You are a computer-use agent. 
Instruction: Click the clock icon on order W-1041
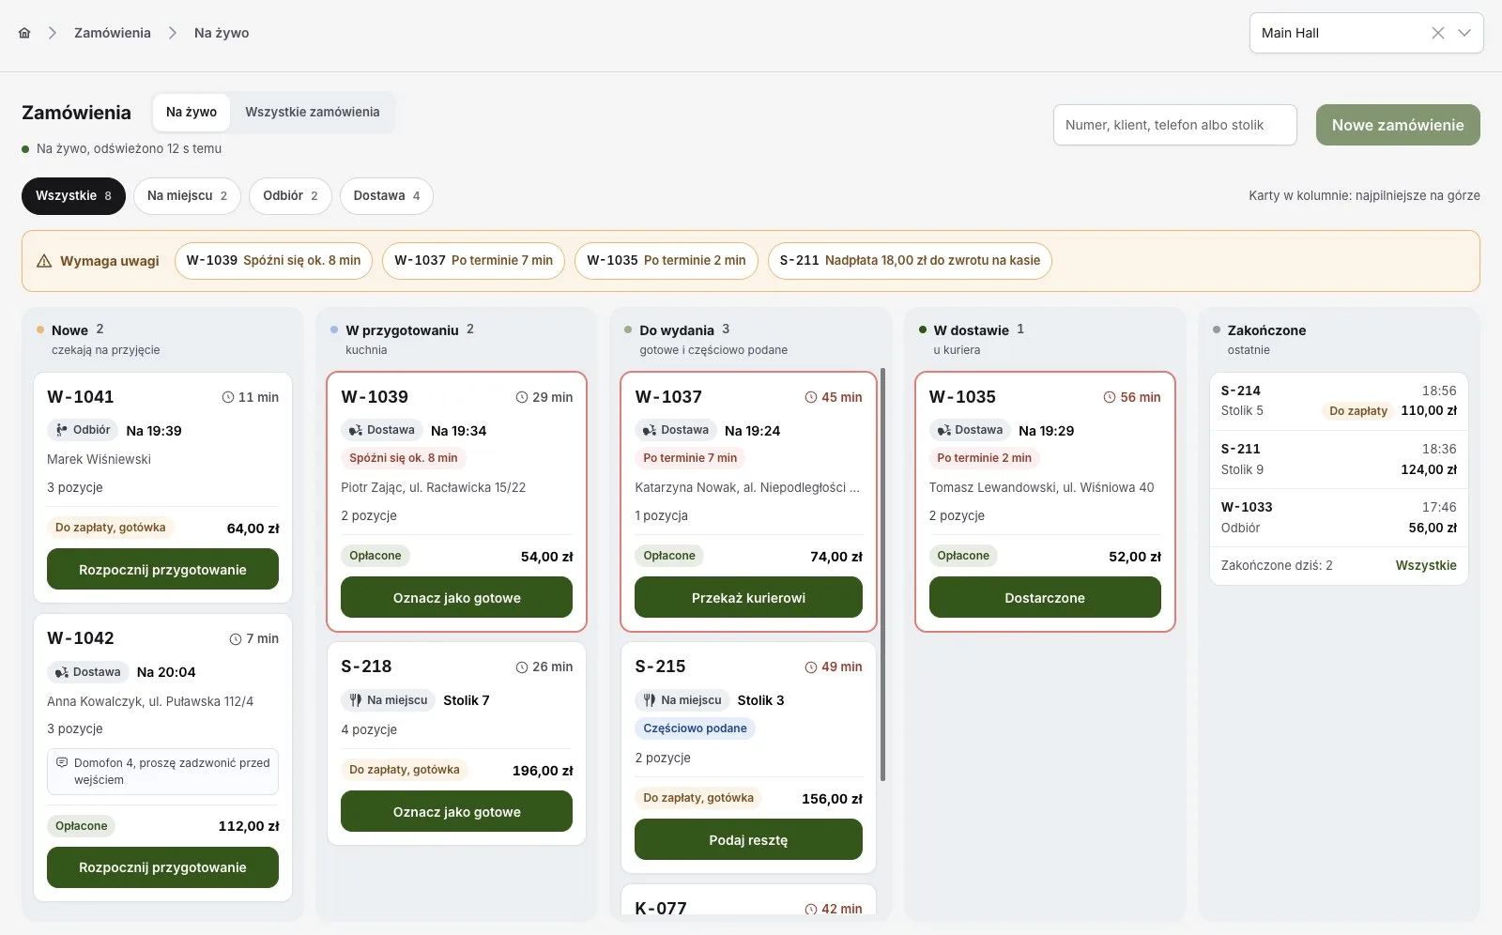point(227,397)
